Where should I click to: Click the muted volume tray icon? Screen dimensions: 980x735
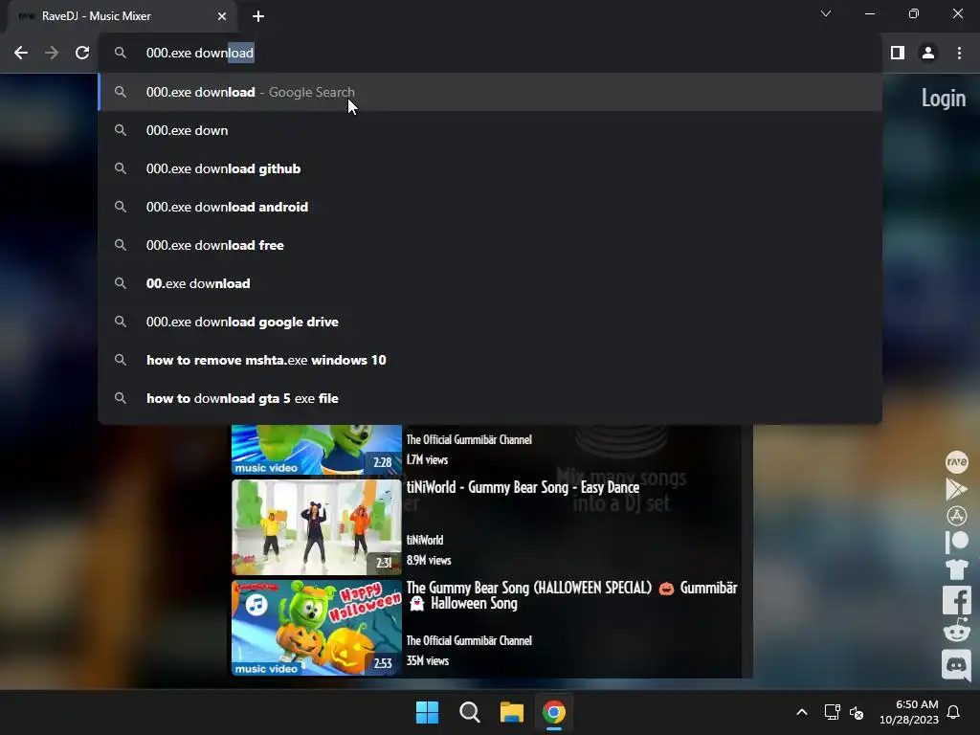click(857, 712)
